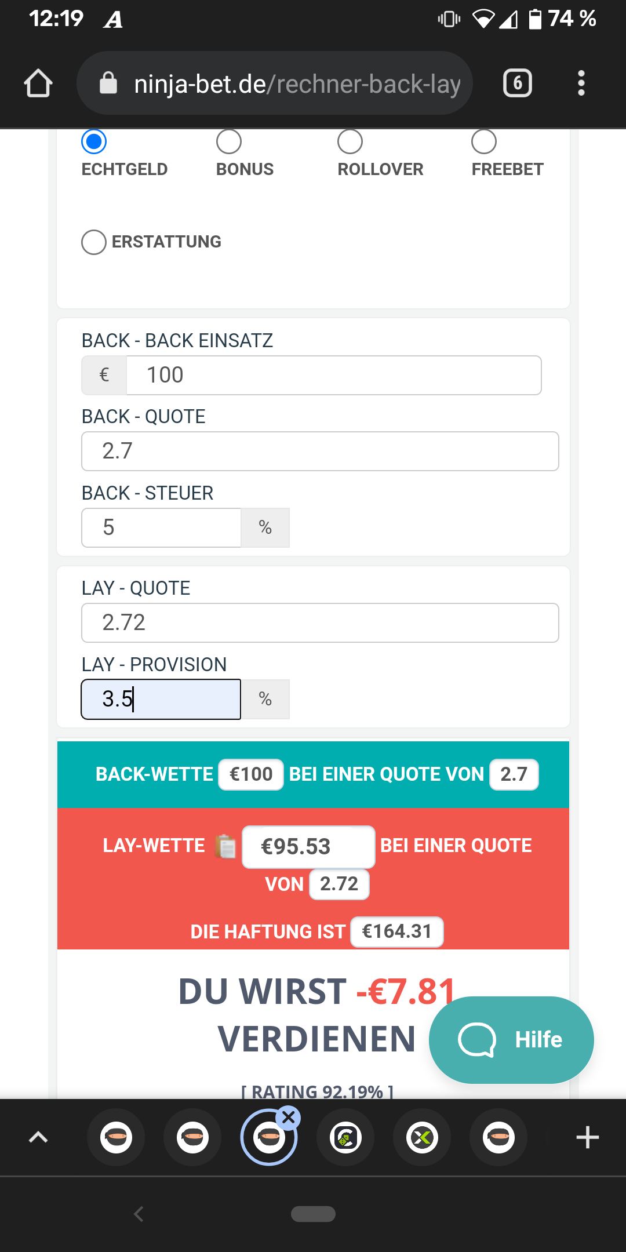Switch to the green X tab icon
Viewport: 626px width, 1252px height.
pos(422,1137)
